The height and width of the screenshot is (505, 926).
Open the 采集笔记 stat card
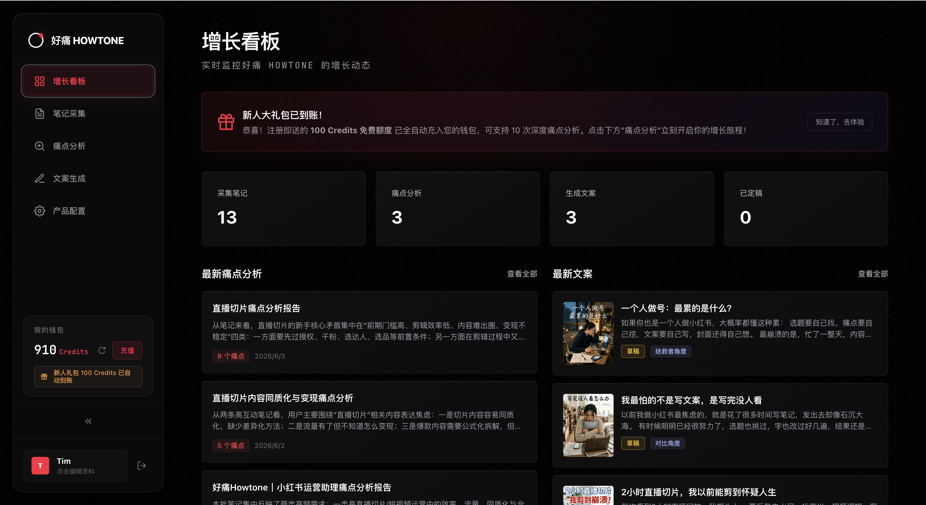(x=283, y=208)
